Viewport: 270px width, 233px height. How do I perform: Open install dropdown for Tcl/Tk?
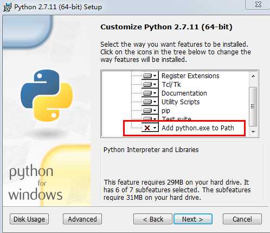pos(150,84)
